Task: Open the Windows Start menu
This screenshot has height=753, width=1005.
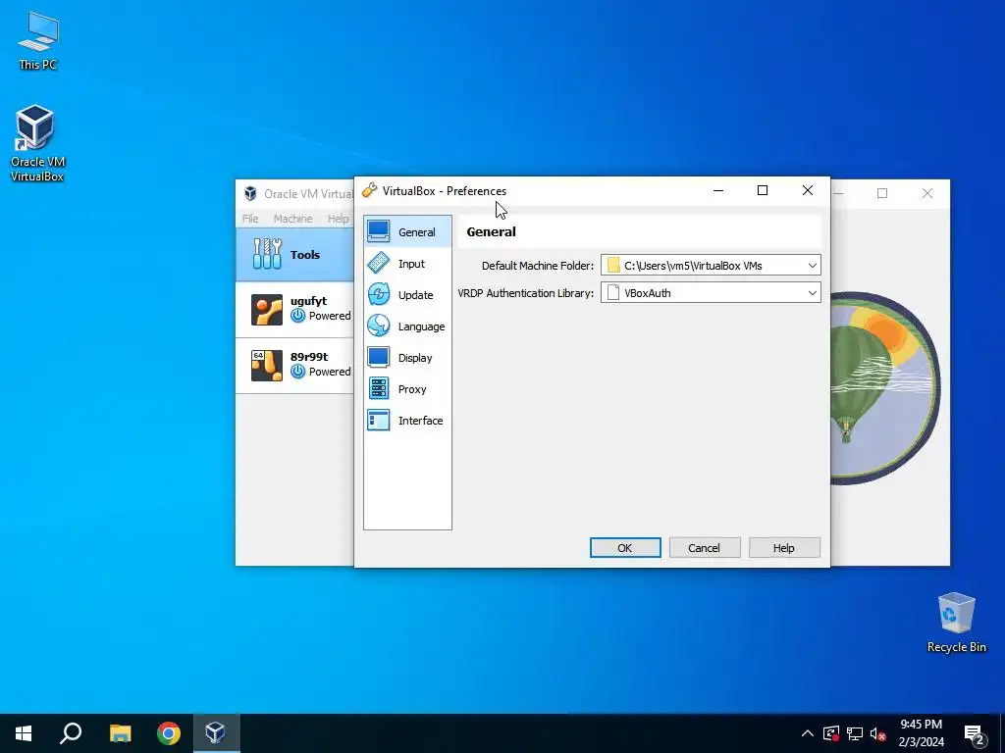Action: (x=24, y=733)
